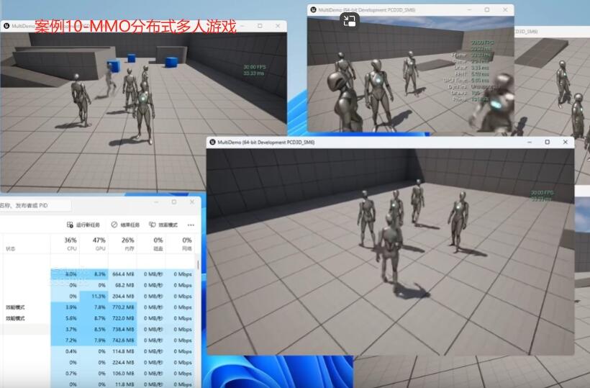This screenshot has width=590, height=388.
Task: Open the three-dot more menu in Task Manager
Action: click(191, 225)
